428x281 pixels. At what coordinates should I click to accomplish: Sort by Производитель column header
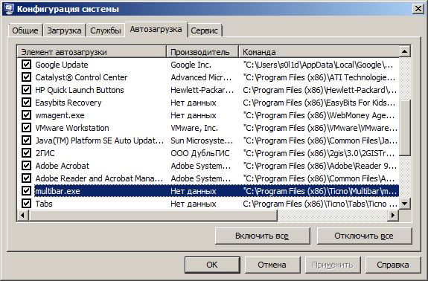click(202, 52)
